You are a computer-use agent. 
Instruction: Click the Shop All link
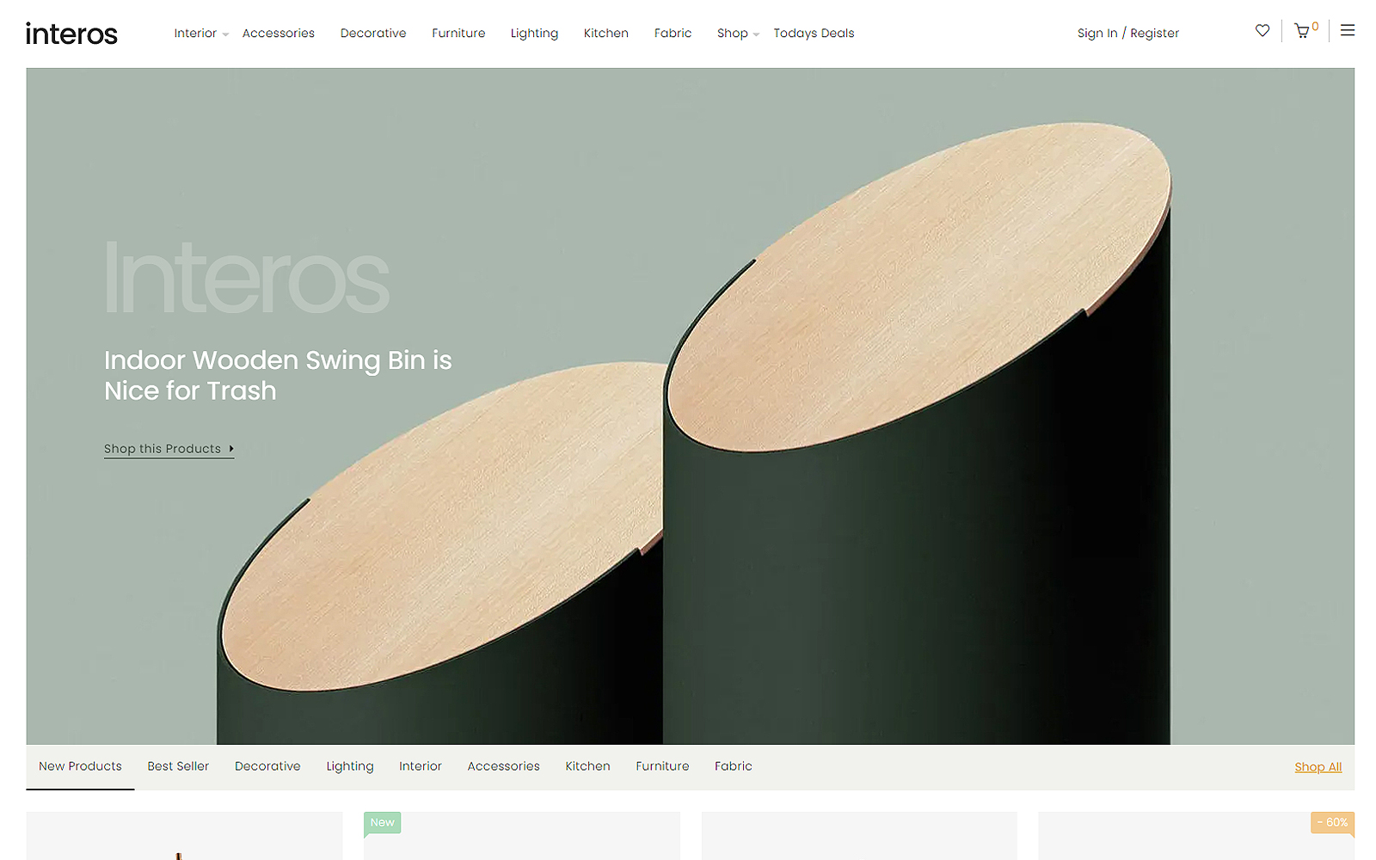[x=1318, y=767]
